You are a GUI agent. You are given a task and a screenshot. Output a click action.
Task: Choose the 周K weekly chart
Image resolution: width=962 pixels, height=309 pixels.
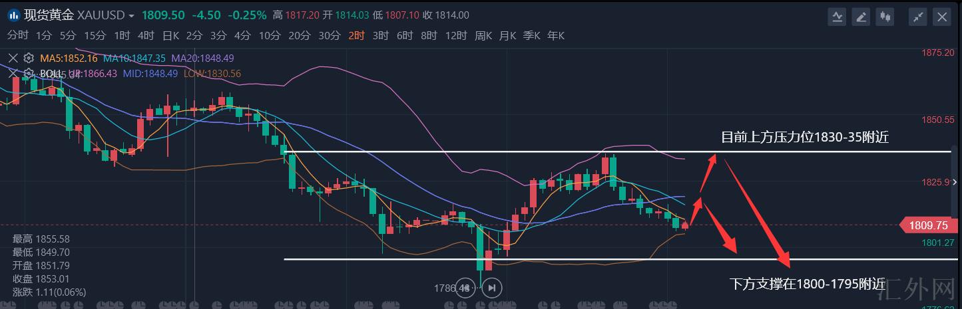(x=483, y=36)
